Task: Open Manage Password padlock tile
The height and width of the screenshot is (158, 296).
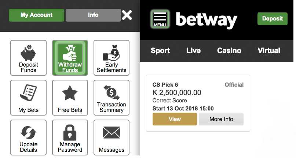Action: (x=70, y=138)
